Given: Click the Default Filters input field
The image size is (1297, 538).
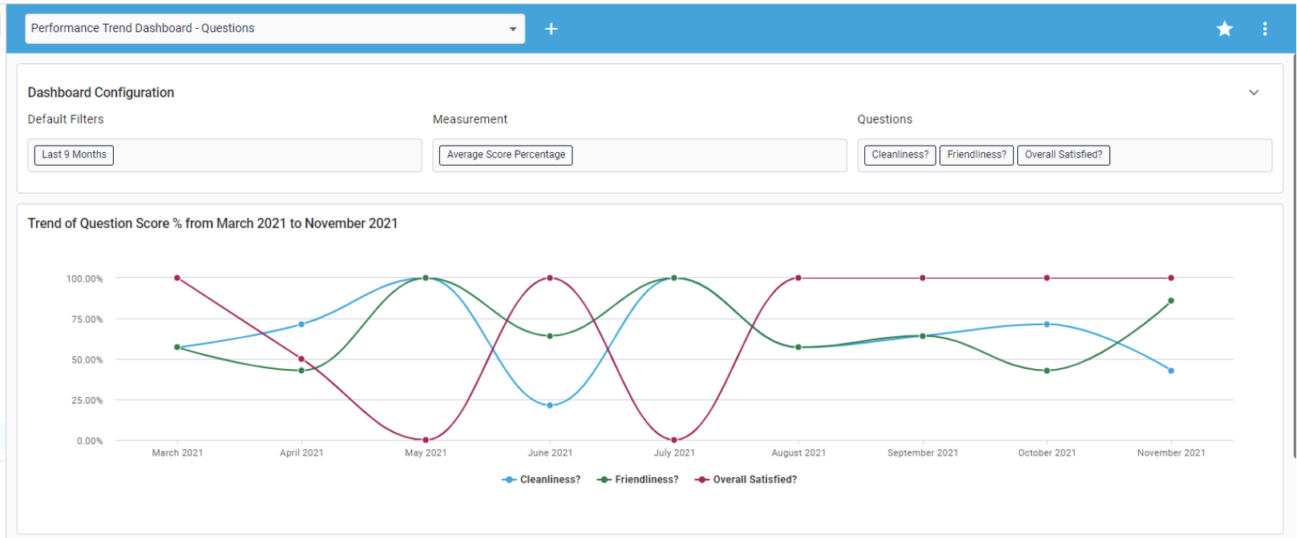Looking at the screenshot, I should point(265,155).
